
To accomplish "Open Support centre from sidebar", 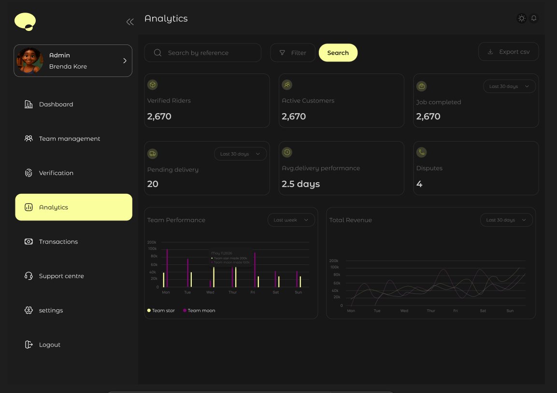I will point(61,276).
